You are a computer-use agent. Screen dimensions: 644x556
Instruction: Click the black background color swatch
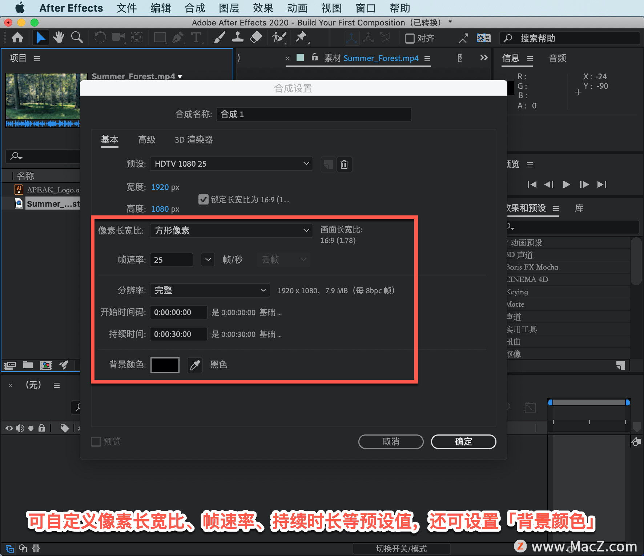[x=165, y=365]
